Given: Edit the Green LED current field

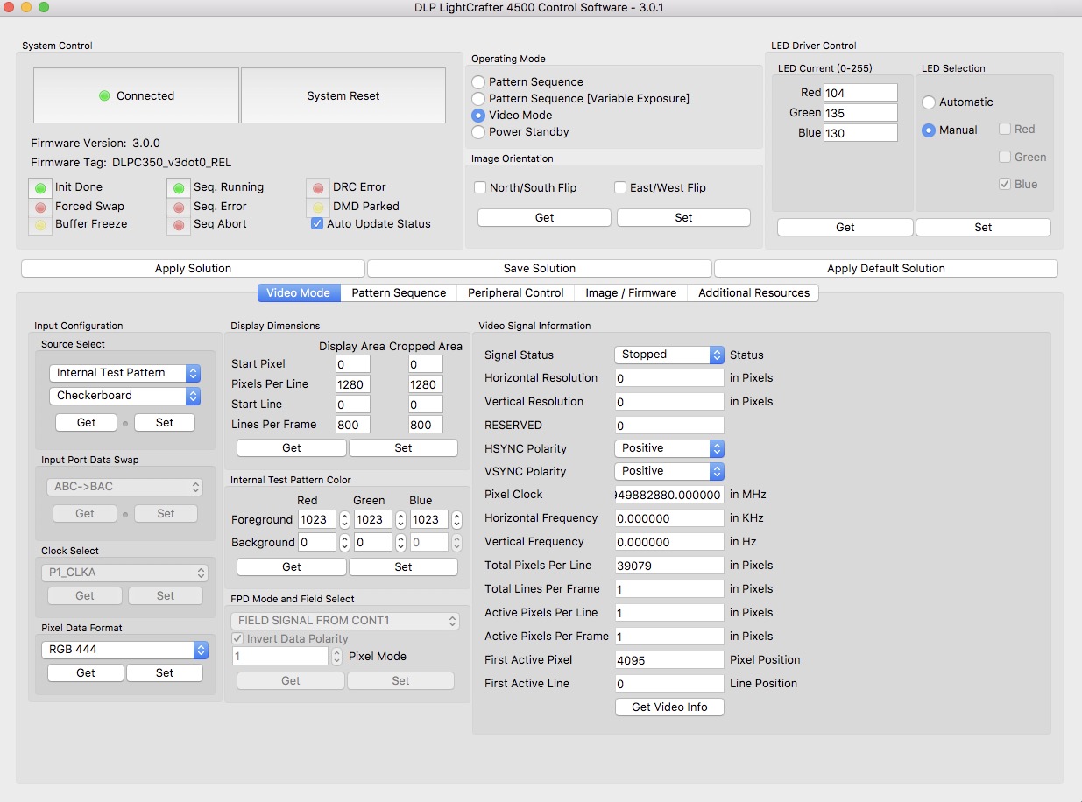Looking at the screenshot, I should point(859,112).
